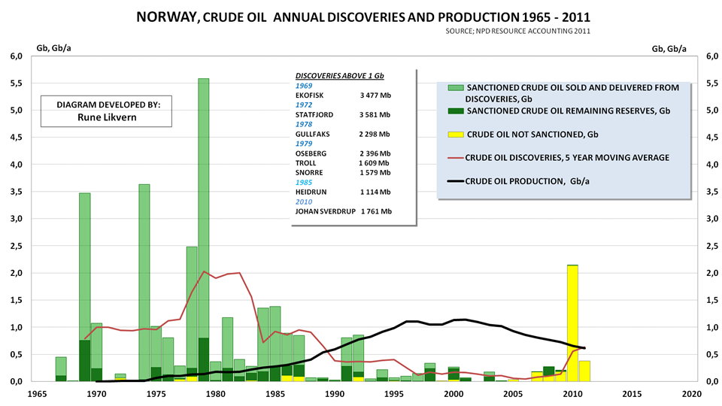The image size is (722, 406).
Task: Select the black crude oil production legend line
Action: (x=454, y=181)
